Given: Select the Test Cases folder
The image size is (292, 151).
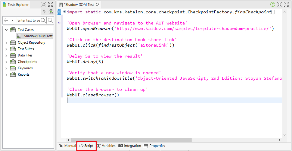Looking at the screenshot, I should point(26,30).
